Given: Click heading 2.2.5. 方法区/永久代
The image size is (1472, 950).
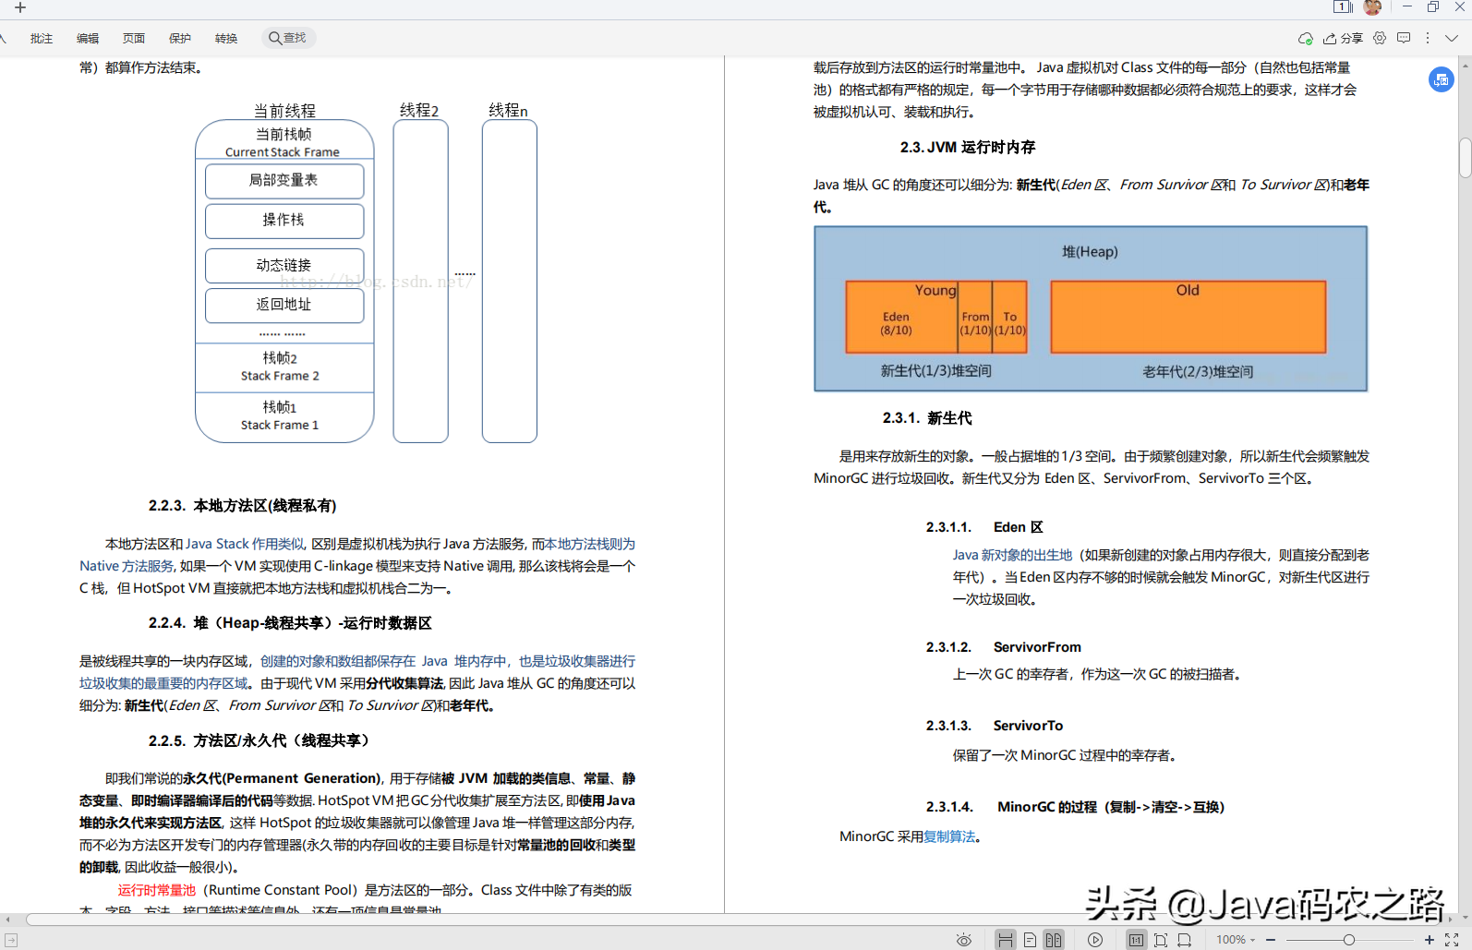Looking at the screenshot, I should 260,740.
